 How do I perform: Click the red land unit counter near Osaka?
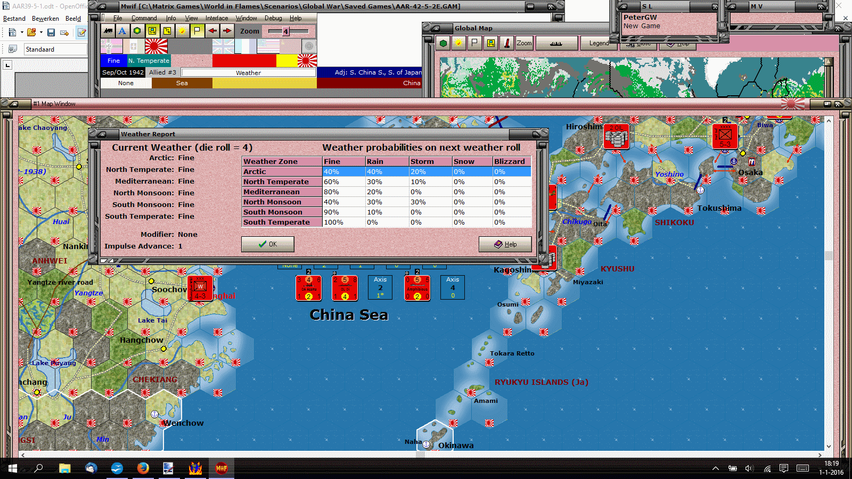pyautogui.click(x=725, y=136)
